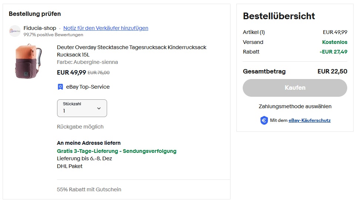Click the Fiducia-shop seller logo icon
Screen dimensions: 355x202
(x=15, y=31)
